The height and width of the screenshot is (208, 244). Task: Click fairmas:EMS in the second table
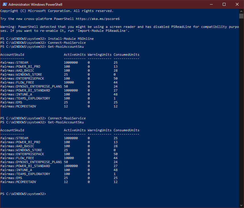(11, 178)
